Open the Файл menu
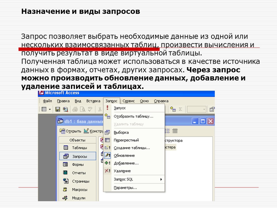Screen dimensions: 277x208 coord(47,101)
